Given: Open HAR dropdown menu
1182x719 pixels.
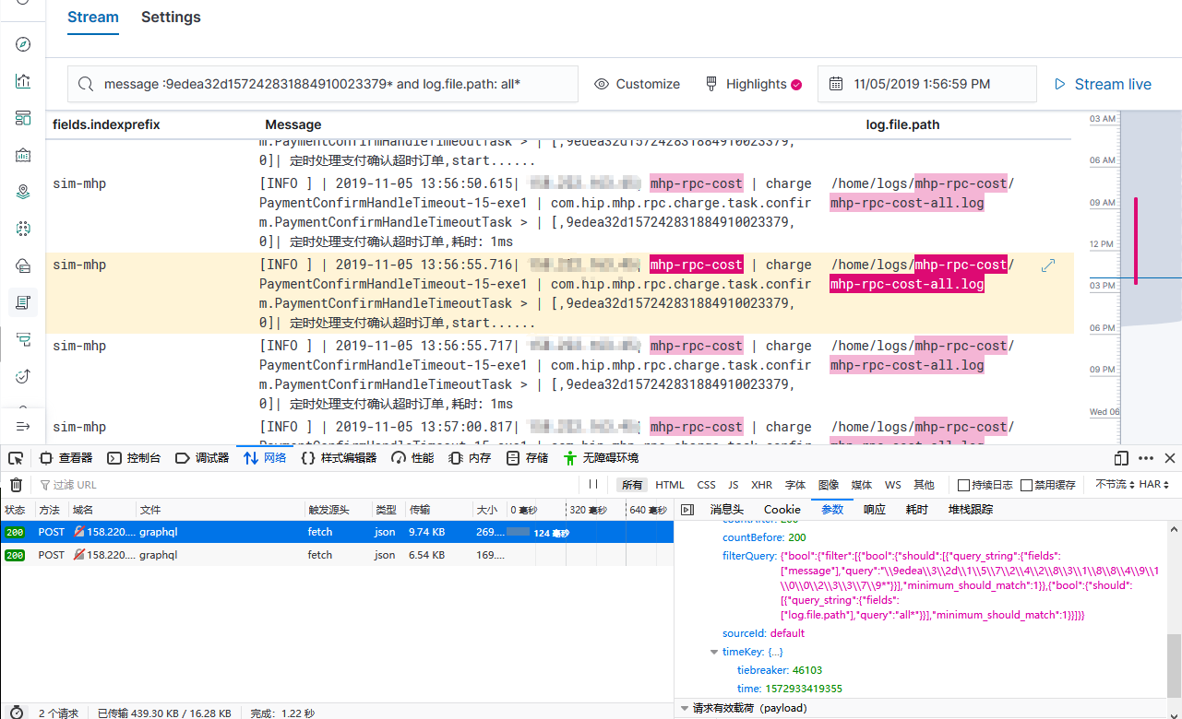Looking at the screenshot, I should (1155, 485).
